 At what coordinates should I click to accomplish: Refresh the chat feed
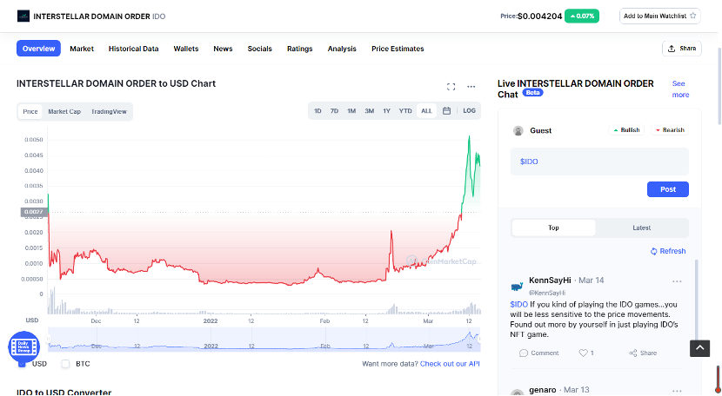pos(668,251)
